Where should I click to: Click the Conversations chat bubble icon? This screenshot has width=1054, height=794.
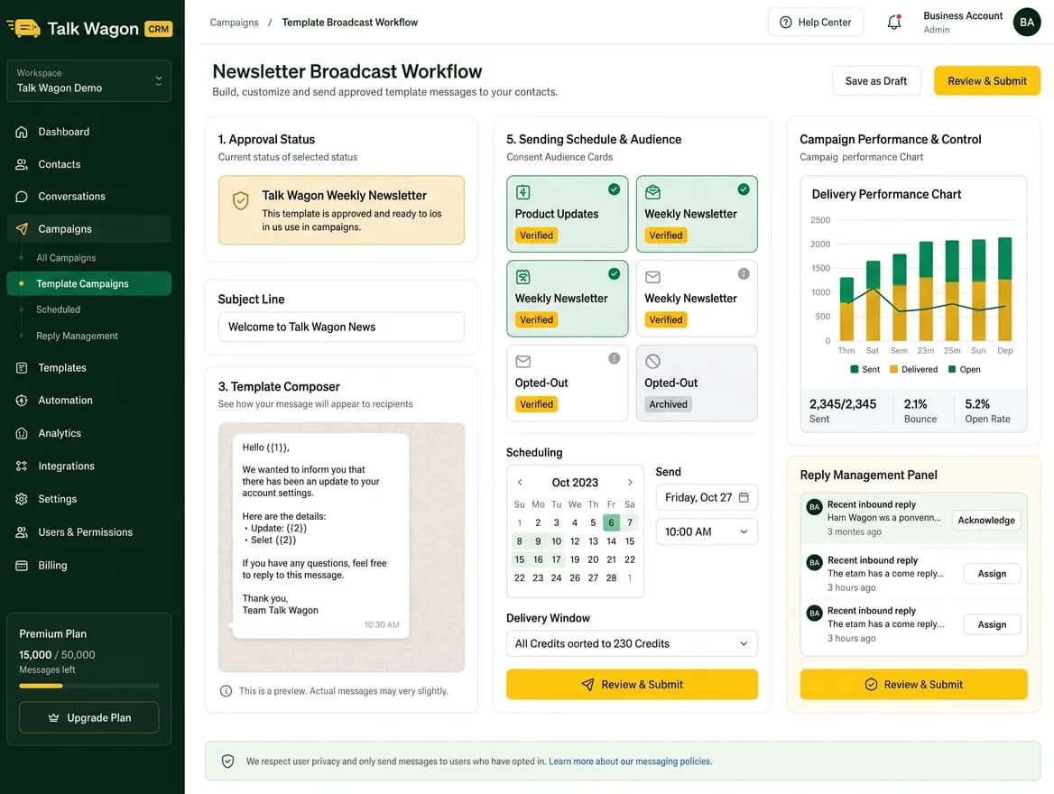[22, 197]
